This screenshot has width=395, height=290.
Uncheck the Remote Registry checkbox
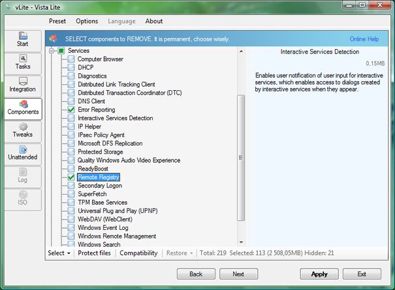[x=71, y=177]
